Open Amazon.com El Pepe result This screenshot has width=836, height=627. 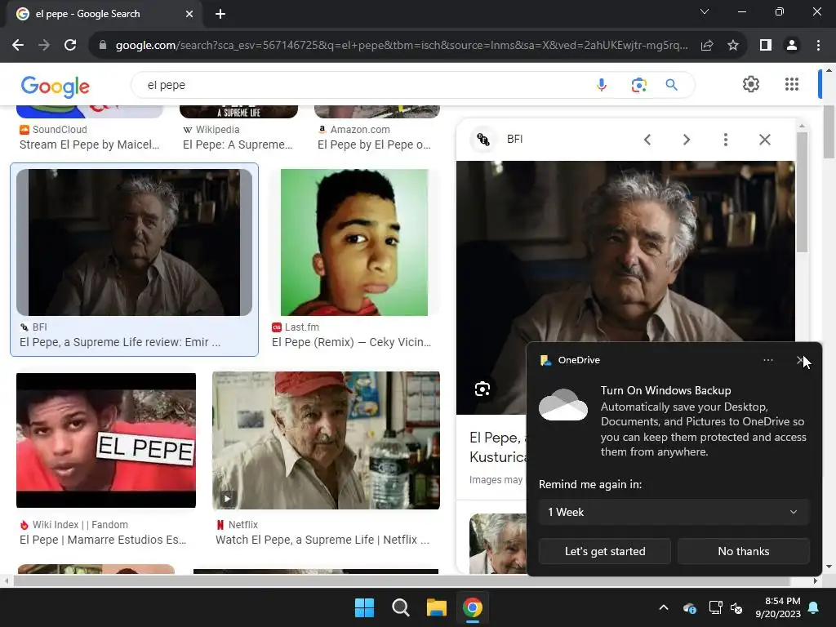374,145
